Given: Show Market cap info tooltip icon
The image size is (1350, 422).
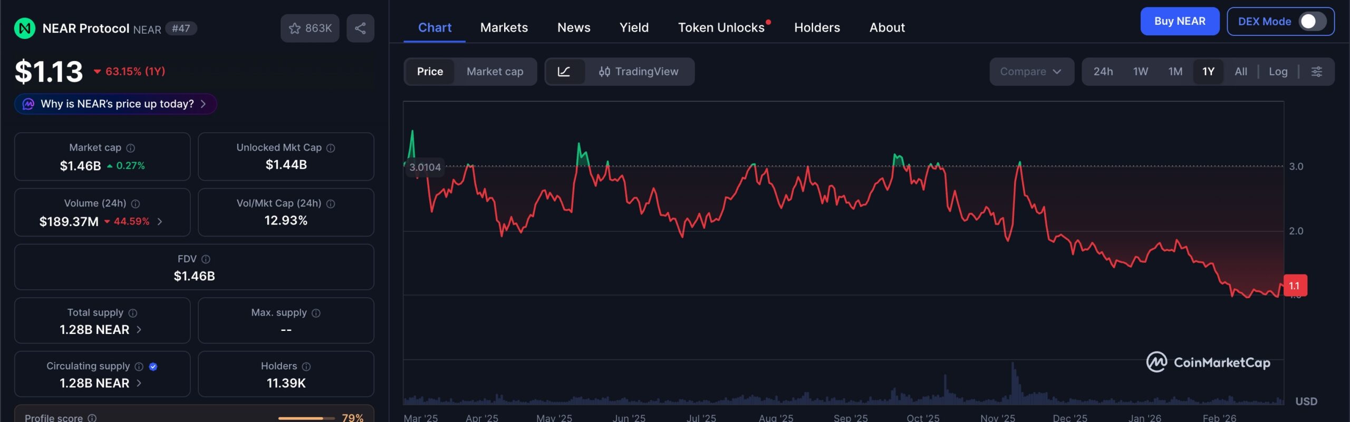Looking at the screenshot, I should click(131, 148).
